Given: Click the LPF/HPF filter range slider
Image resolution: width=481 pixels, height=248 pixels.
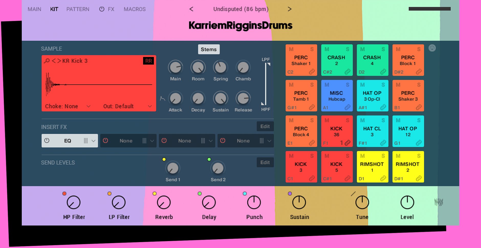Looking at the screenshot, I should 266,84.
